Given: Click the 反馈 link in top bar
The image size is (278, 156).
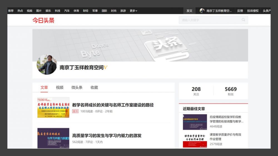Looking at the screenshot, I should (x=240, y=11).
